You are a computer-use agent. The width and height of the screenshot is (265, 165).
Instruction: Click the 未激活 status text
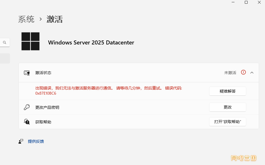[230, 73]
